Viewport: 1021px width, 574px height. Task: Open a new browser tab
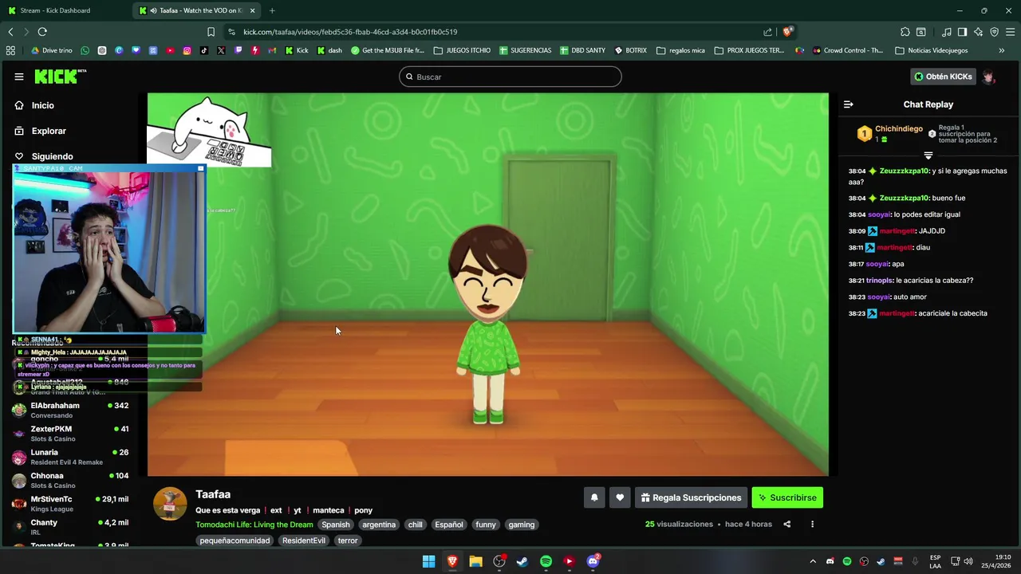272,10
